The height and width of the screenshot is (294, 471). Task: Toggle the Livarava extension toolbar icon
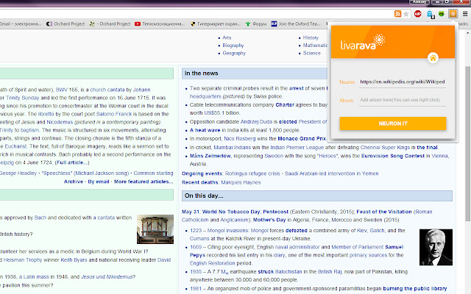tap(453, 13)
